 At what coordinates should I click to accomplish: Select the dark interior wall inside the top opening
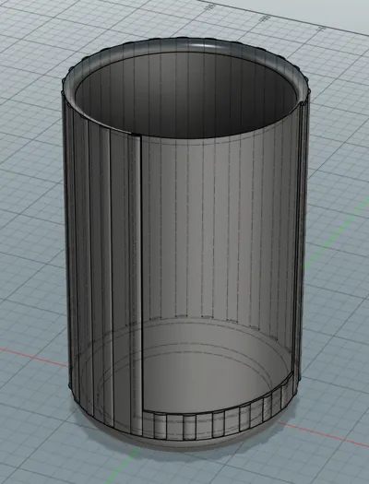[x=185, y=96]
